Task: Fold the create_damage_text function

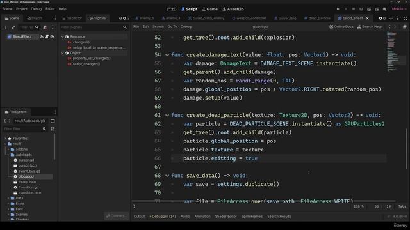Action: click(x=167, y=55)
